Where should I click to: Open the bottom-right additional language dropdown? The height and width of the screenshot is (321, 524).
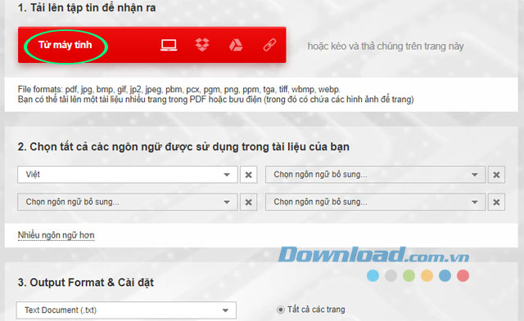pos(375,202)
